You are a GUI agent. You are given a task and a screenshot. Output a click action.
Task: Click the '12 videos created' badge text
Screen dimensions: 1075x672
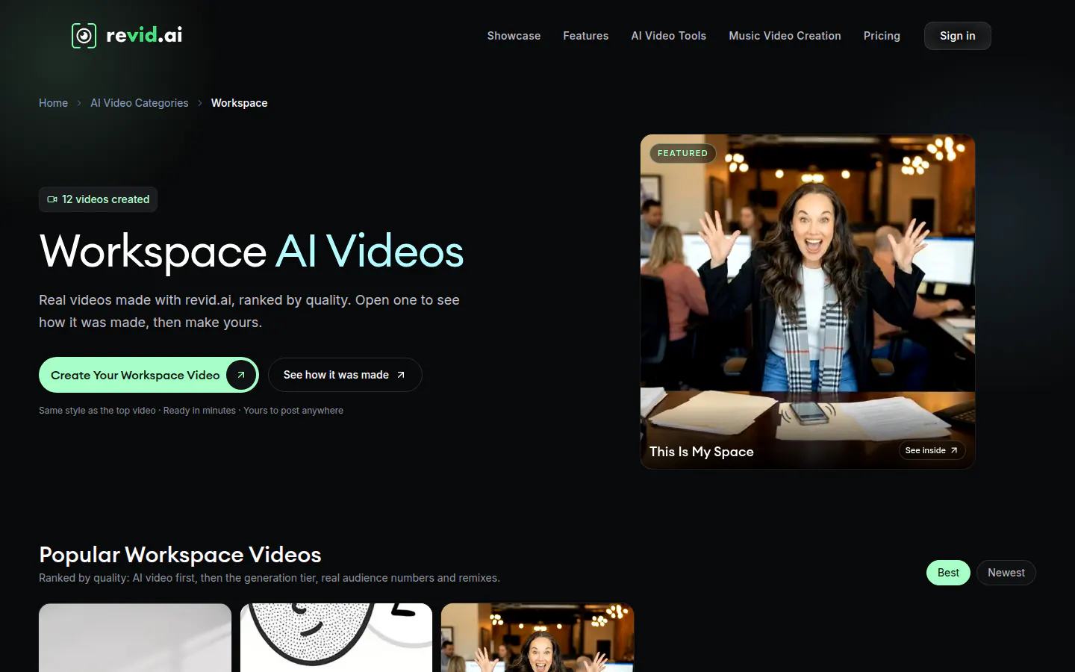click(106, 199)
